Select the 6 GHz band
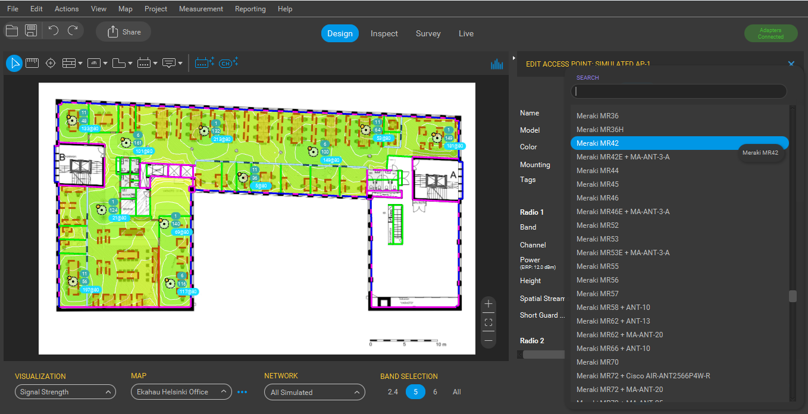The height and width of the screenshot is (414, 808). tap(435, 392)
